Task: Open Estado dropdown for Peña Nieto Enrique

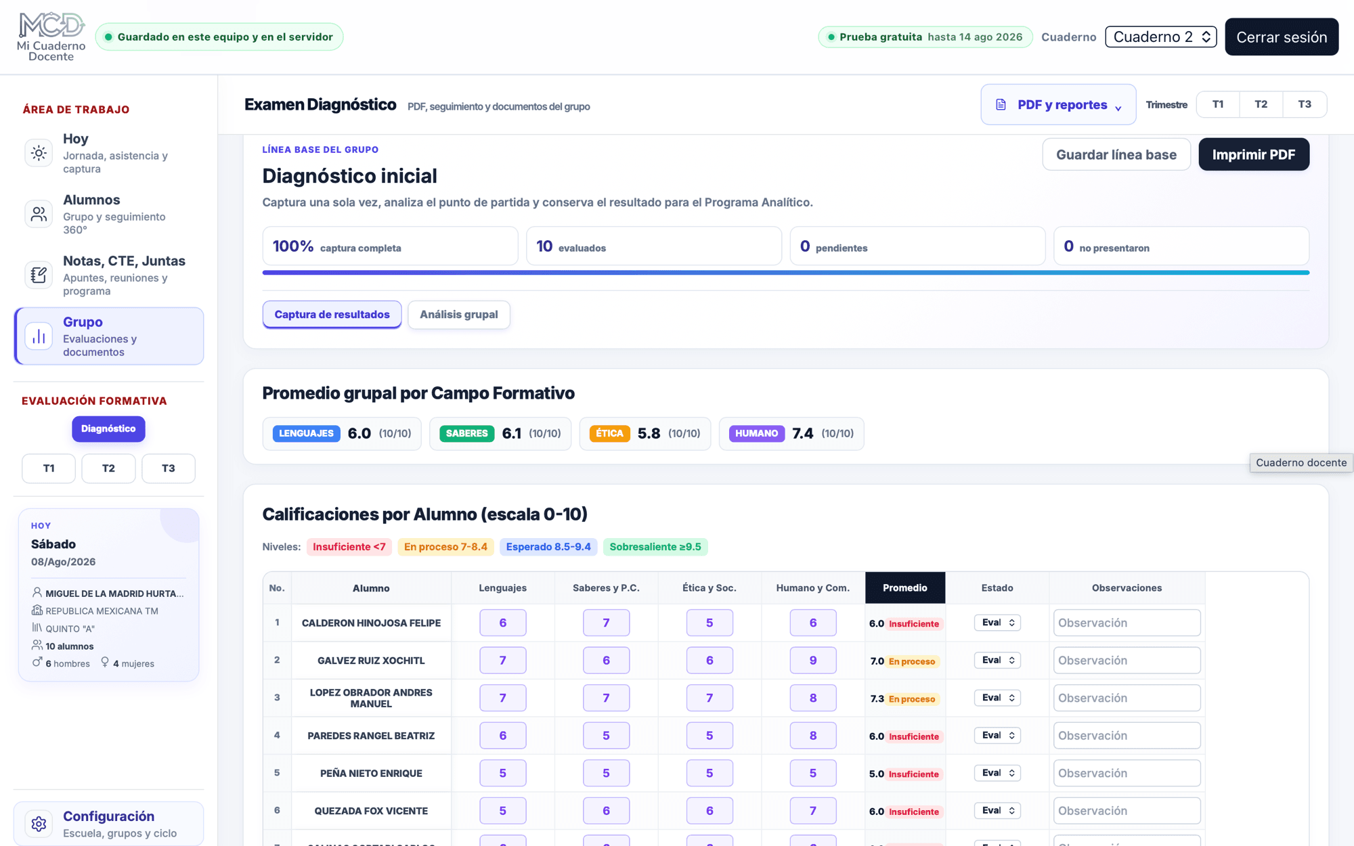Action: click(x=998, y=773)
